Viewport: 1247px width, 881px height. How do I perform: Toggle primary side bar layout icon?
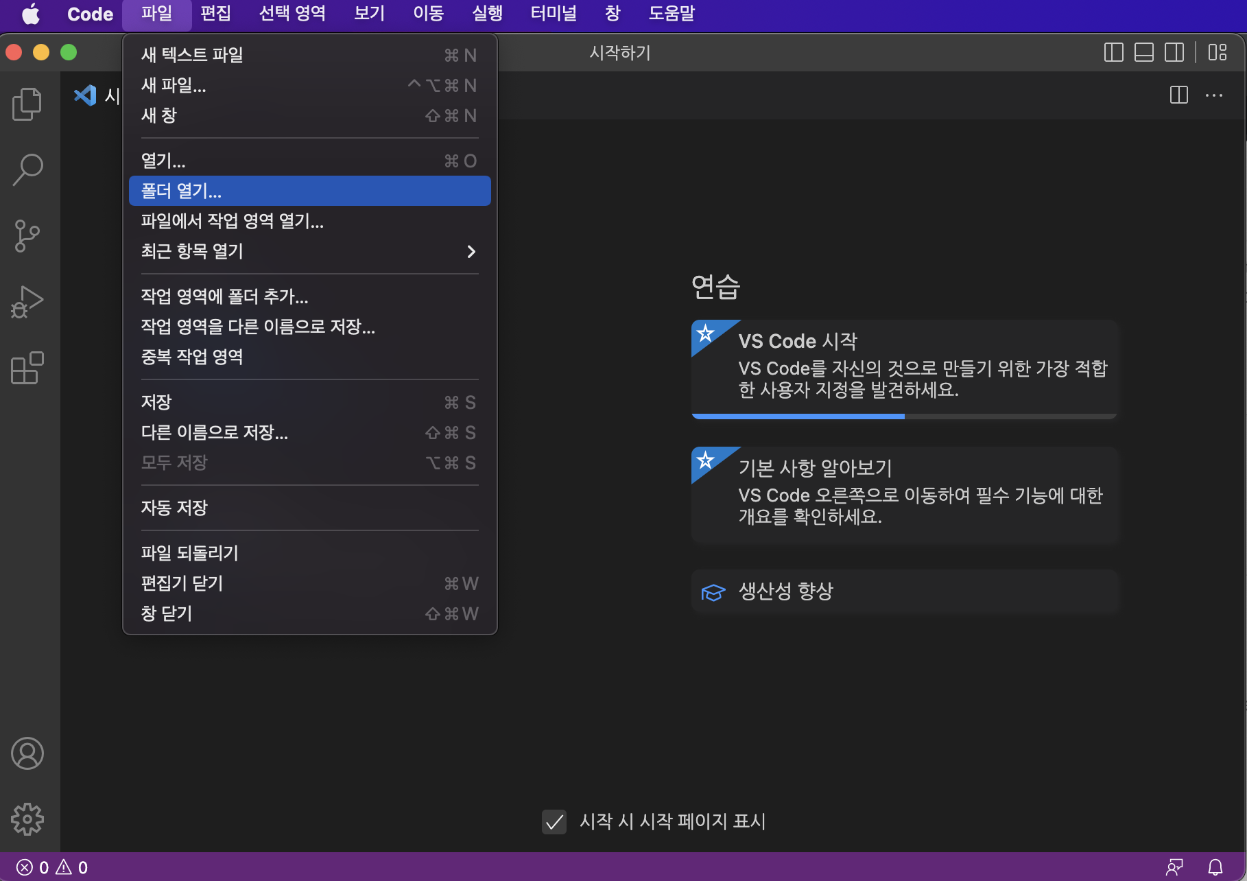1114,53
